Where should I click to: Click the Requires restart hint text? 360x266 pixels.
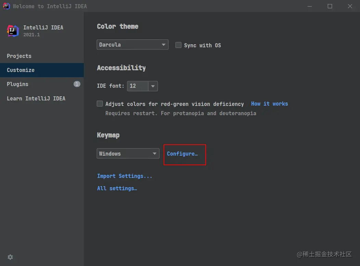pyautogui.click(x=181, y=113)
